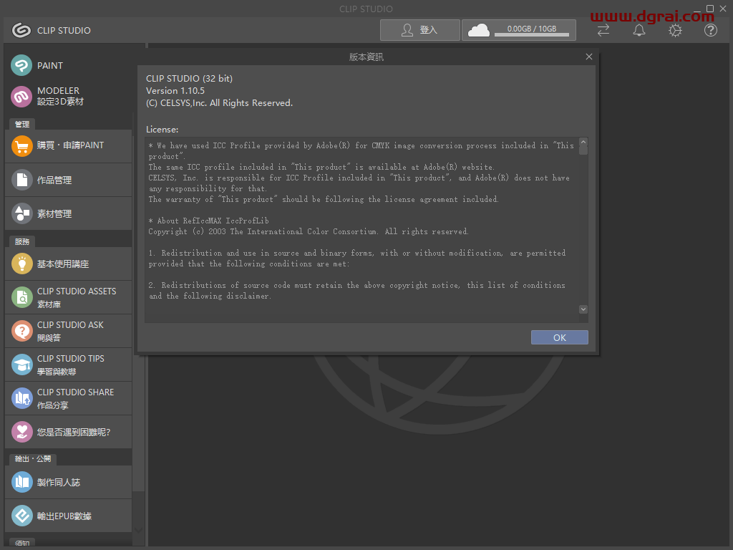Viewport: 733px width, 550px height.
Task: Click the 輸出・公開 section header
Action: [33, 459]
